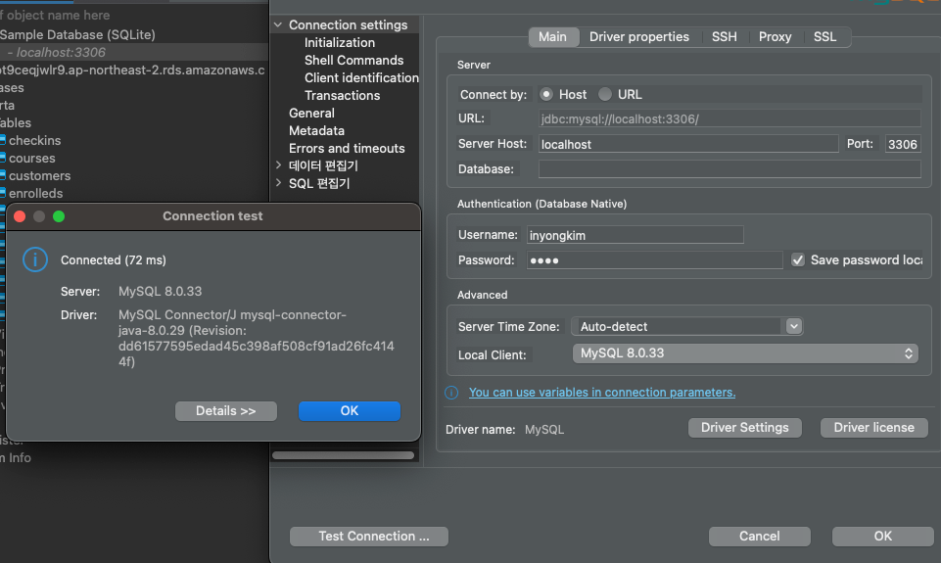
Task: Select Transactions in settings tree
Action: tap(342, 95)
